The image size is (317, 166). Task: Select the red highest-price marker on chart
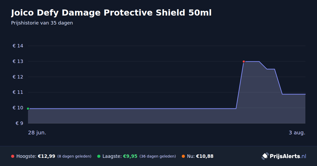pyautogui.click(x=244, y=61)
